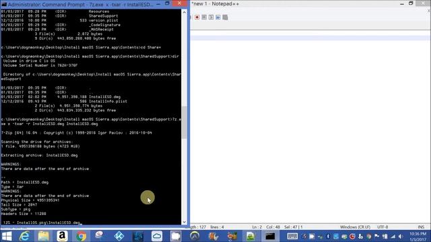The height and width of the screenshot is (242, 431).
Task: Click the Stop Recording macro icon
Action: coord(204,17)
